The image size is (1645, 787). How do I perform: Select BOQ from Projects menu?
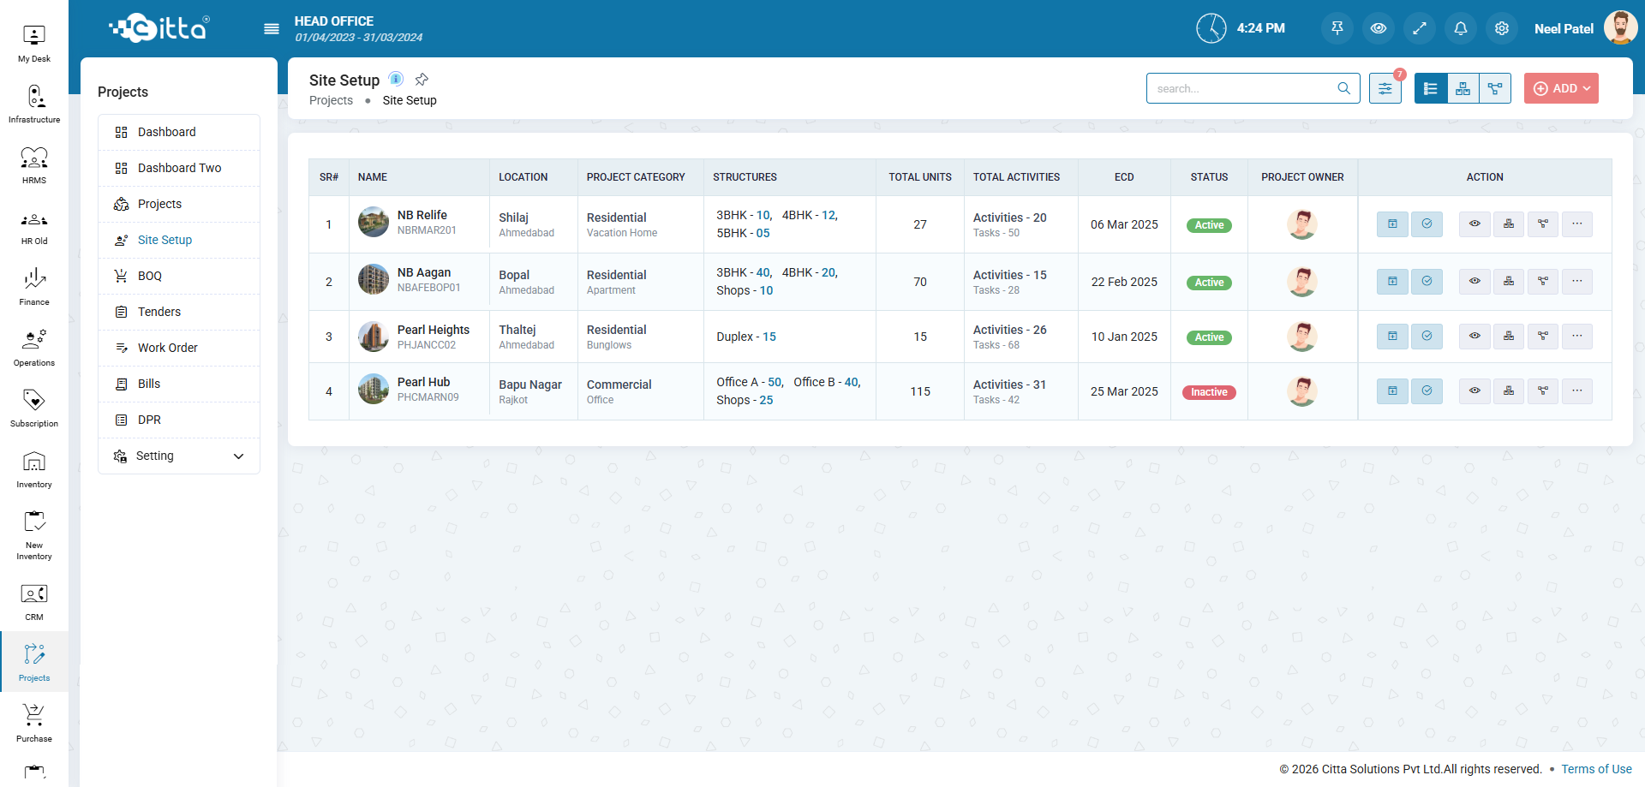pos(150,276)
